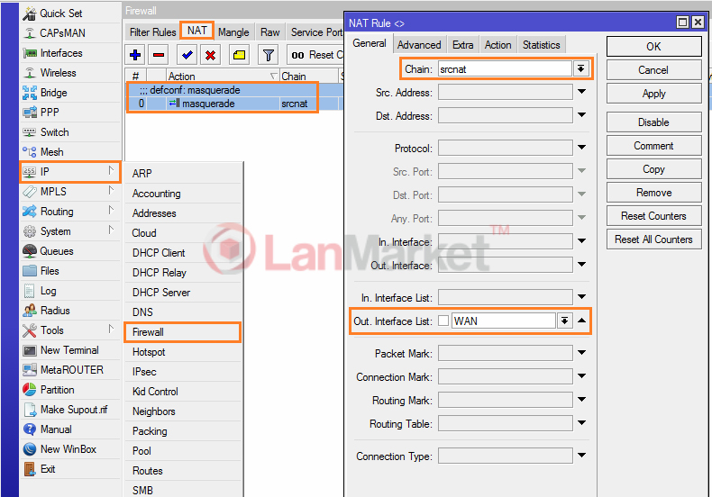Click the blue plus add rule icon

pos(135,55)
